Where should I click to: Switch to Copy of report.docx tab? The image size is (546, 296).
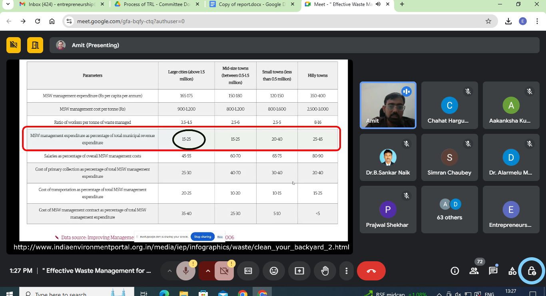[x=248, y=4]
